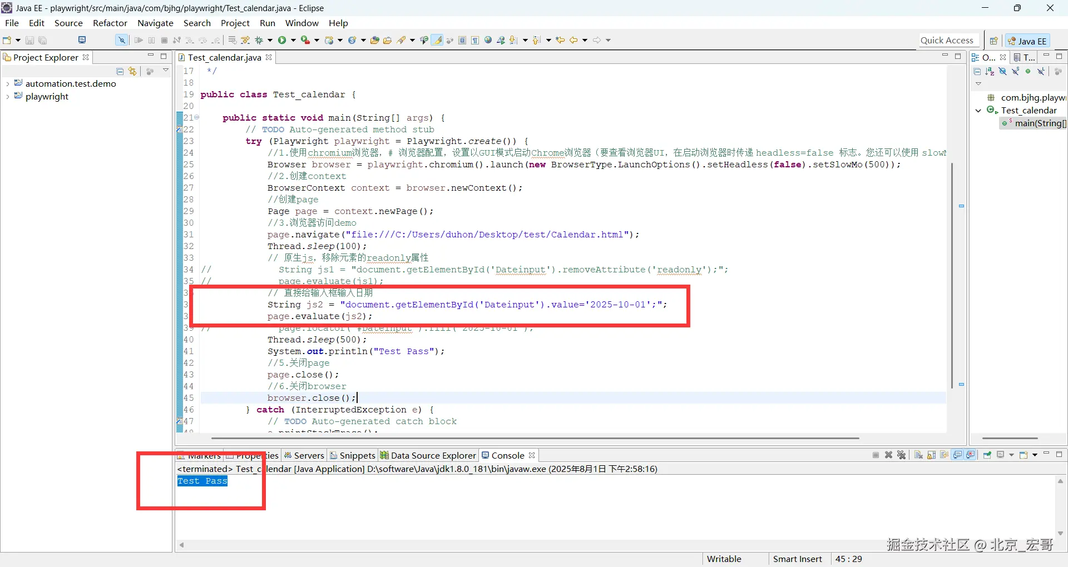Switch to Data Source Explorer tab

coord(428,456)
